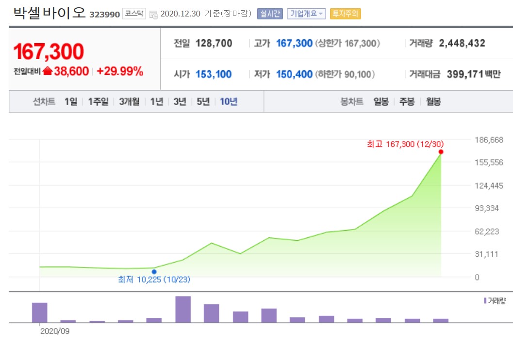Click the 186,668 y-axis label
The image size is (513, 343).
(x=489, y=140)
